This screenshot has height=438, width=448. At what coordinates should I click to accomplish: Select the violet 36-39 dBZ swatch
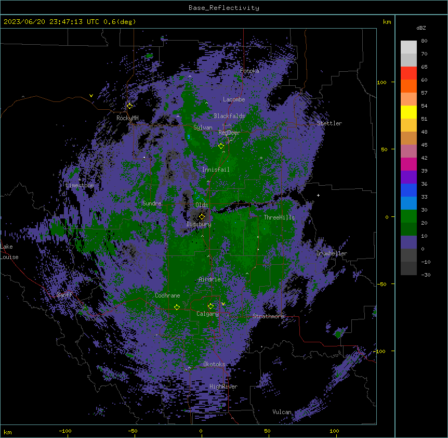(x=409, y=177)
